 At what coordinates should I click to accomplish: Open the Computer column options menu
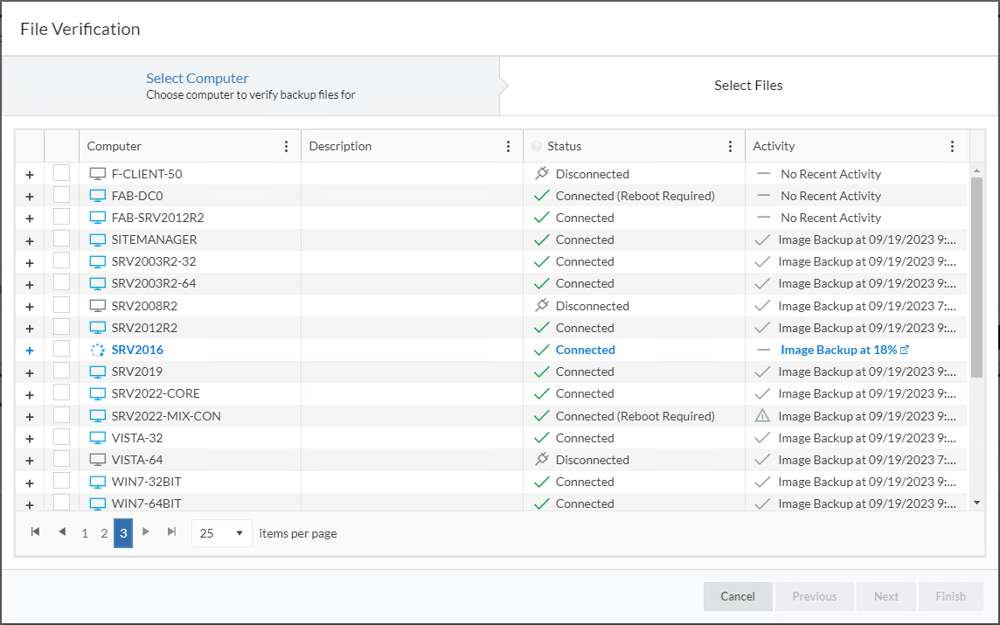pos(286,147)
